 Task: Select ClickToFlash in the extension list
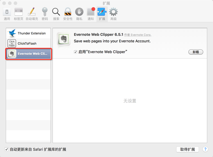tap(28, 43)
